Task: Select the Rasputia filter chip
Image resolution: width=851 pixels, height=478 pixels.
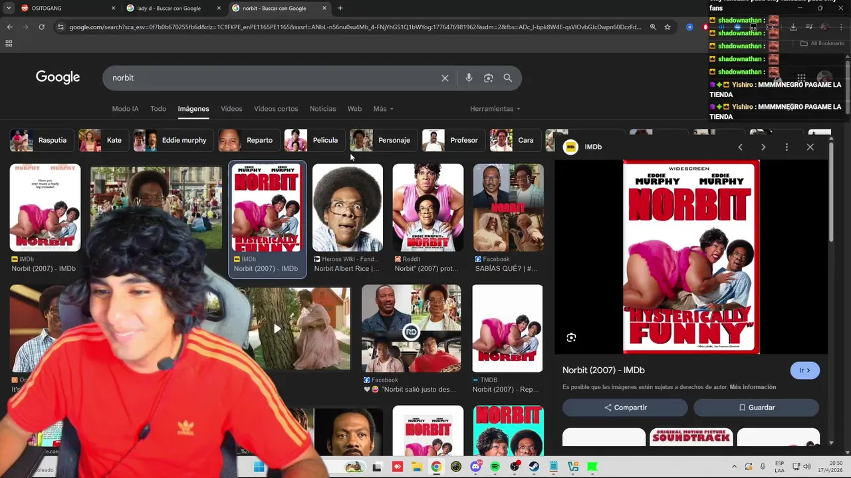Action: (41, 140)
